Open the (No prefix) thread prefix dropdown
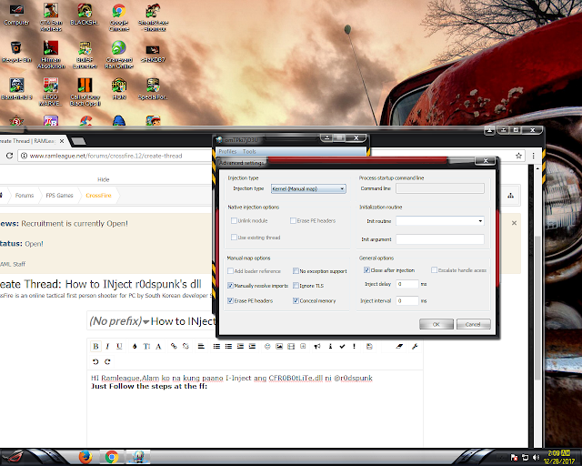The width and height of the screenshot is (582, 466). click(x=119, y=321)
